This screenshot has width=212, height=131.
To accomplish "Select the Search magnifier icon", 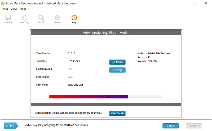I will 41,18.
